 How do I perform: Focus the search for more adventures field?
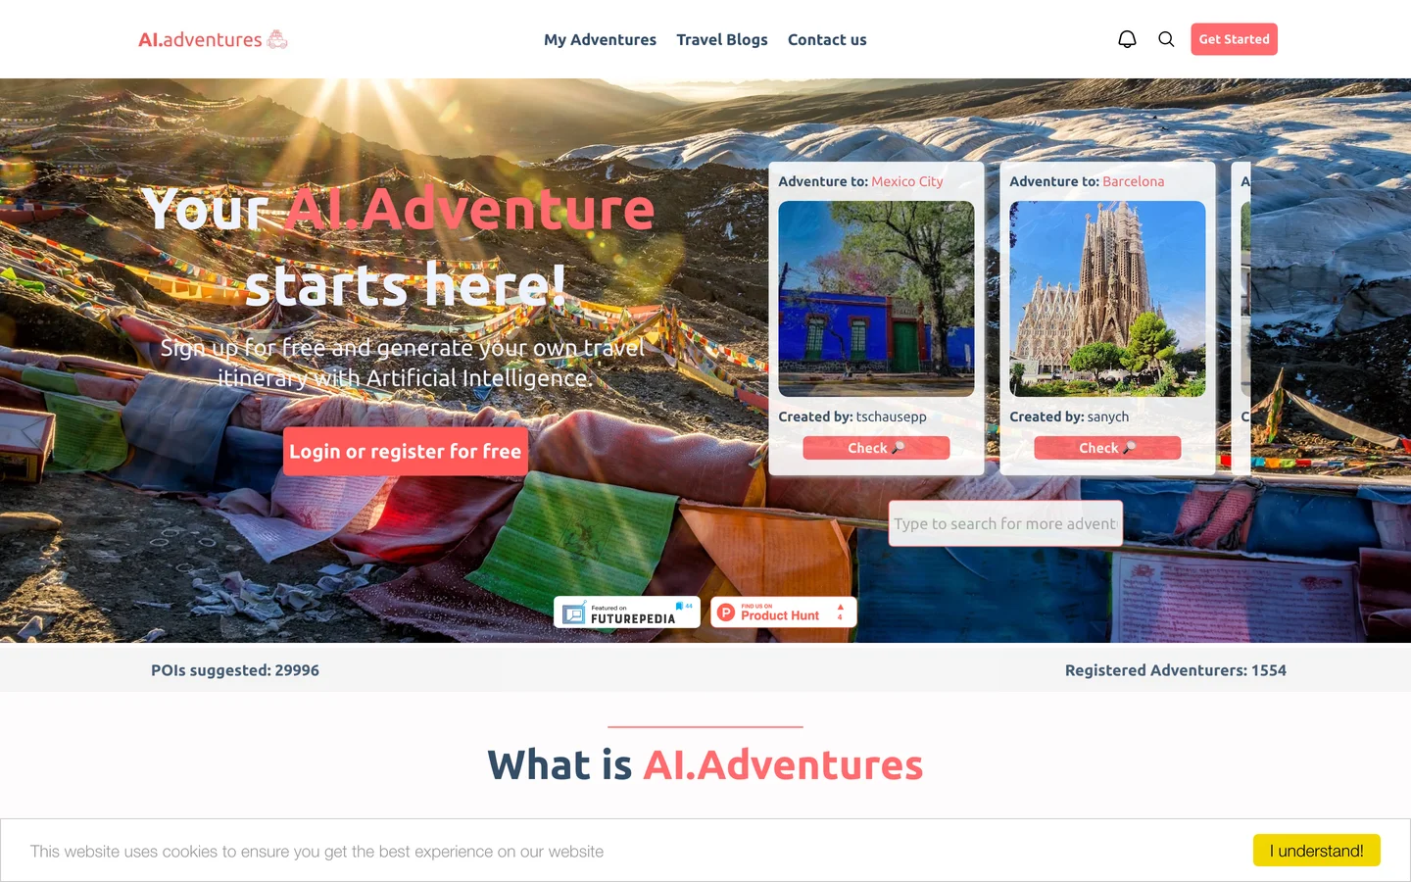pyautogui.click(x=1005, y=523)
